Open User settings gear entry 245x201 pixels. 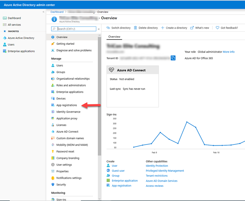coord(64,165)
